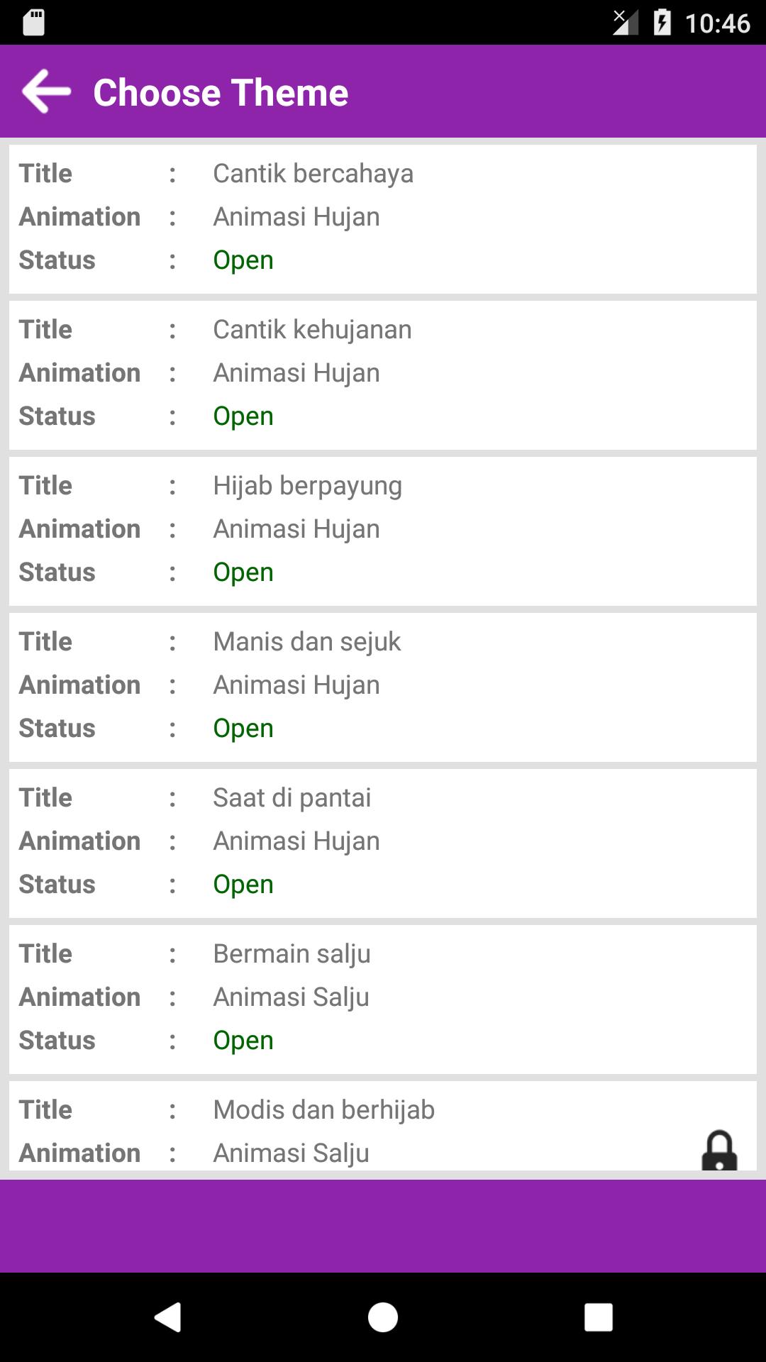Tap the lock icon on Modis dan berhijab
Viewport: 766px width, 1362px height.
[719, 1150]
